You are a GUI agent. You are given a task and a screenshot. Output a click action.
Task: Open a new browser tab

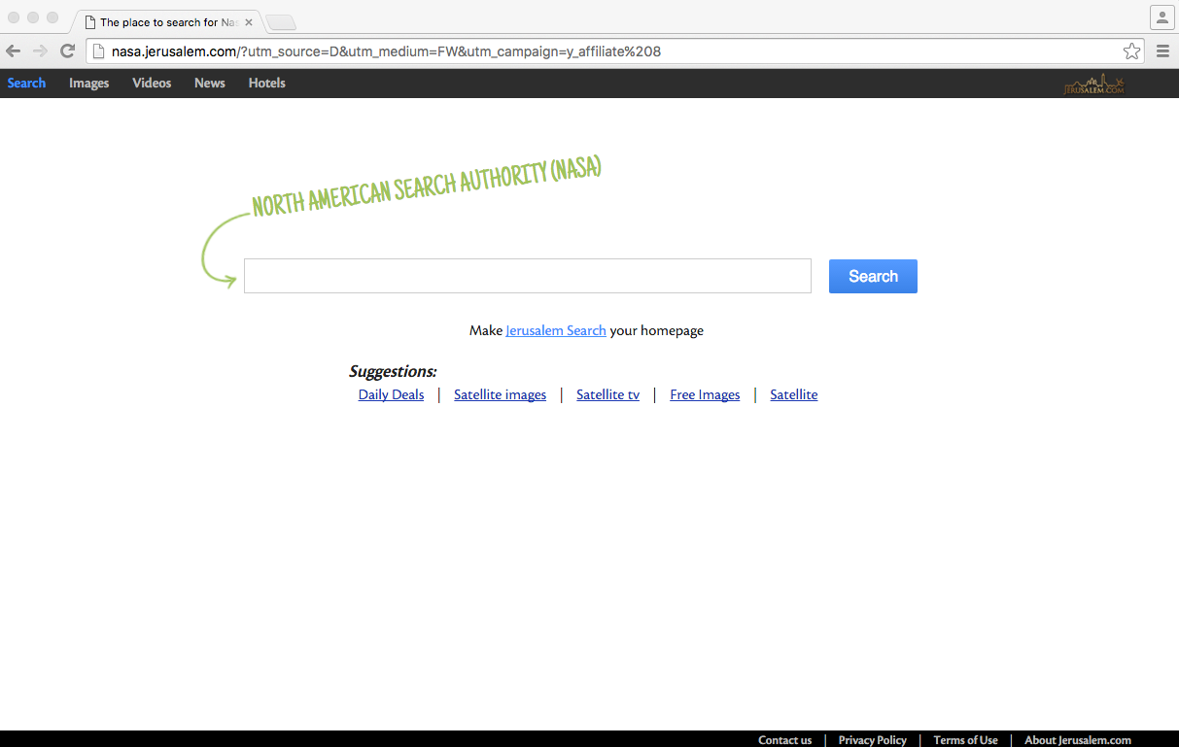281,22
